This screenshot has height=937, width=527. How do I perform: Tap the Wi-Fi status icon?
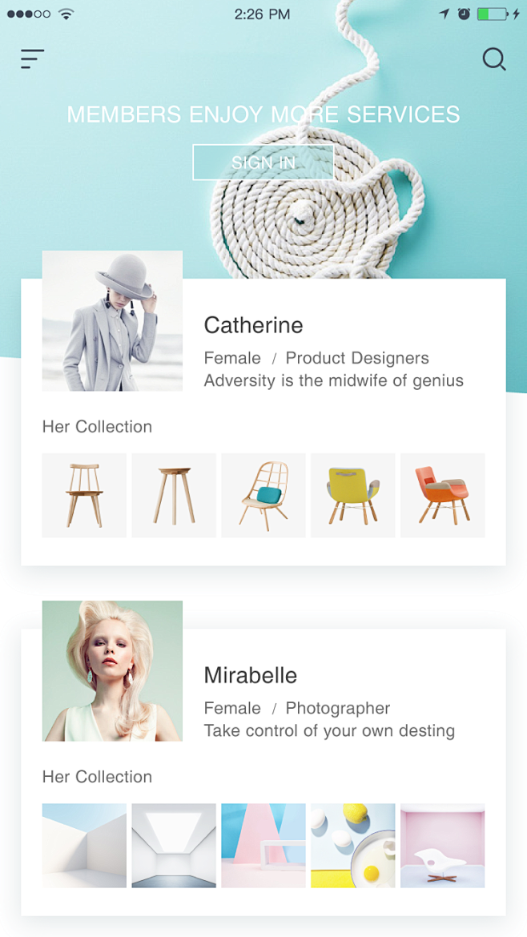point(66,14)
